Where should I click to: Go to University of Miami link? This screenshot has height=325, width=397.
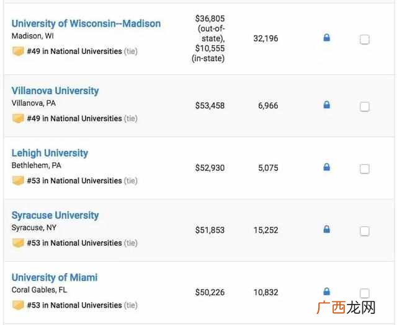coord(55,277)
